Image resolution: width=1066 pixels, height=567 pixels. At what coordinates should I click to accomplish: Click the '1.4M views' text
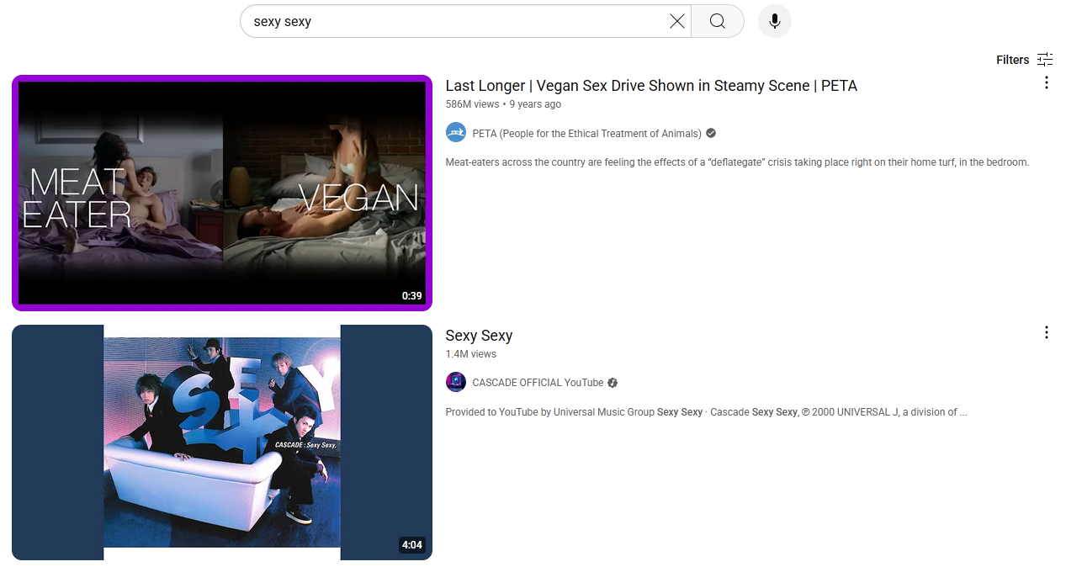[471, 354]
